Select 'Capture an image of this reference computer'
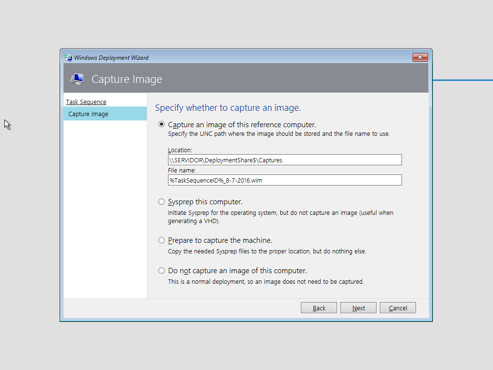This screenshot has width=493, height=370. 162,124
